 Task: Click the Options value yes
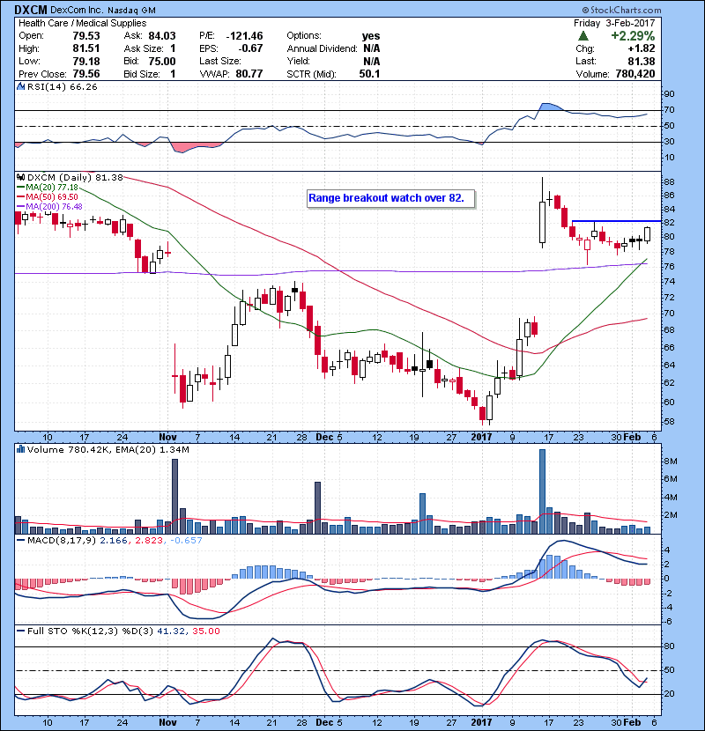371,36
